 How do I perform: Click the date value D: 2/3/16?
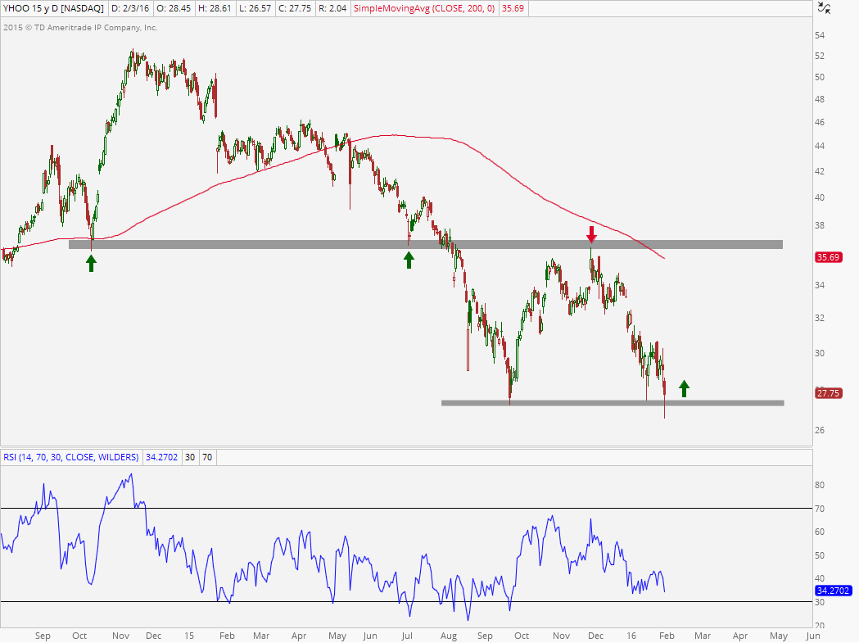130,8
